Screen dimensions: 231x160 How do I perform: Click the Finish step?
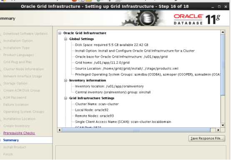[8, 155]
